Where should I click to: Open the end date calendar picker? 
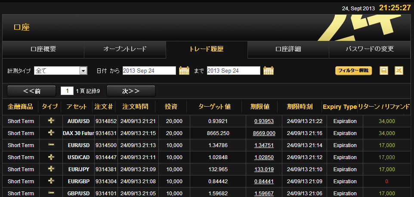(269, 71)
